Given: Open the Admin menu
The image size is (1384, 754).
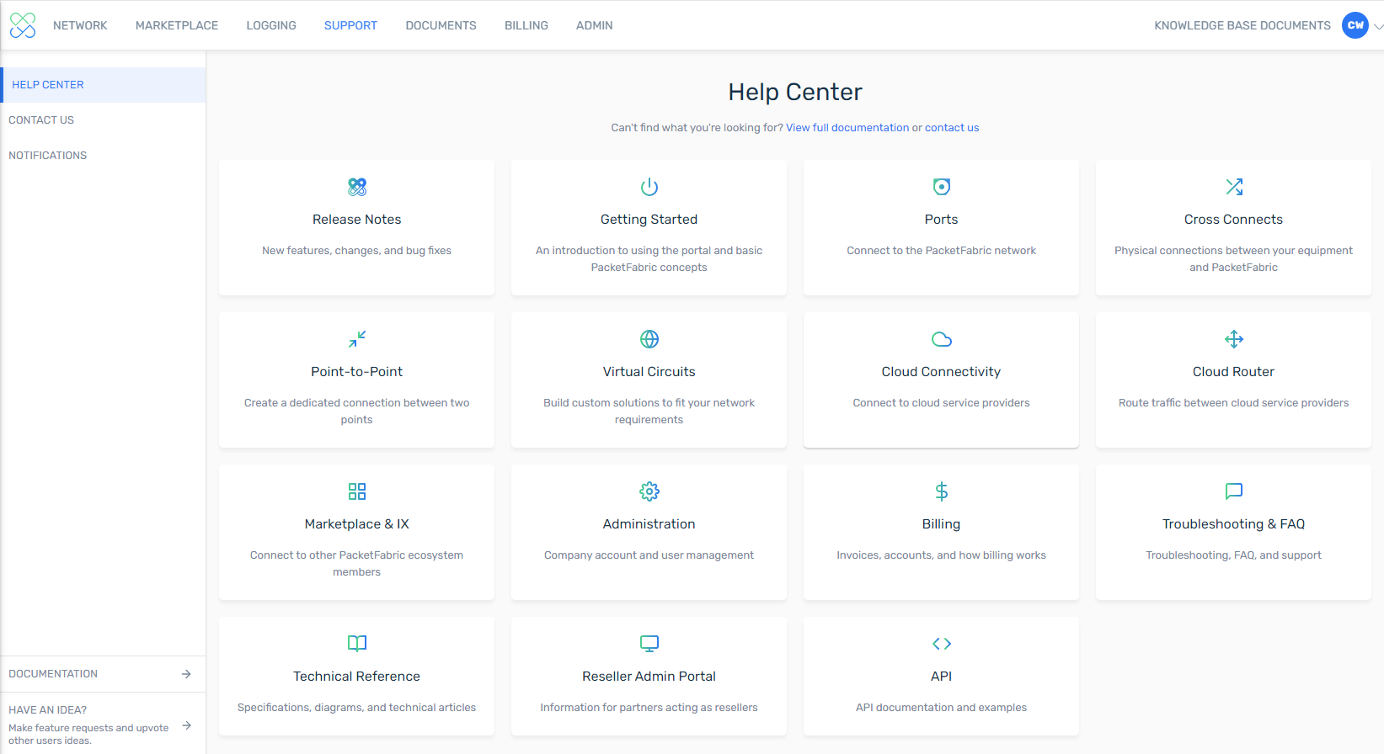Looking at the screenshot, I should [x=594, y=25].
